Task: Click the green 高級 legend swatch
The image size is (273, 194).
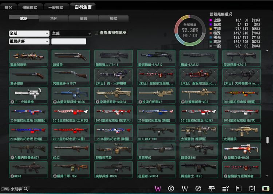Action: pyautogui.click(x=210, y=42)
